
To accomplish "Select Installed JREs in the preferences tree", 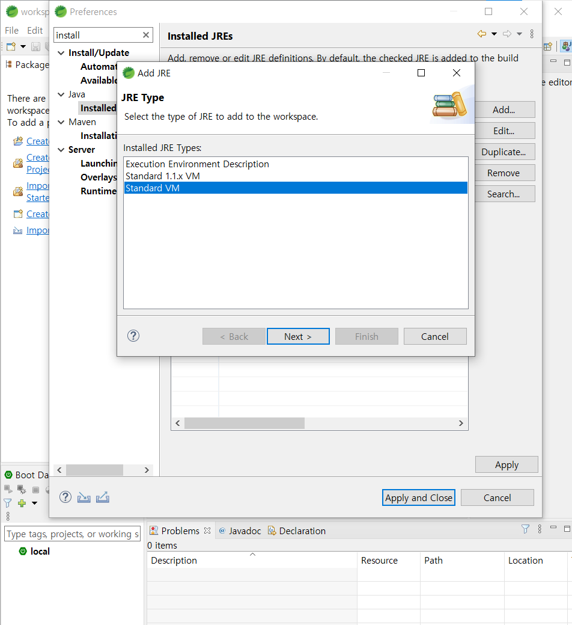I will click(99, 108).
